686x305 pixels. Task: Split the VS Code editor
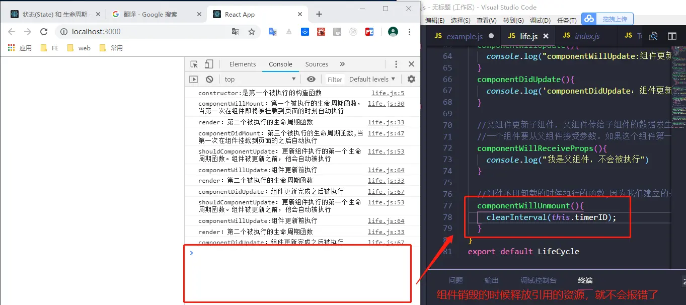(x=672, y=36)
